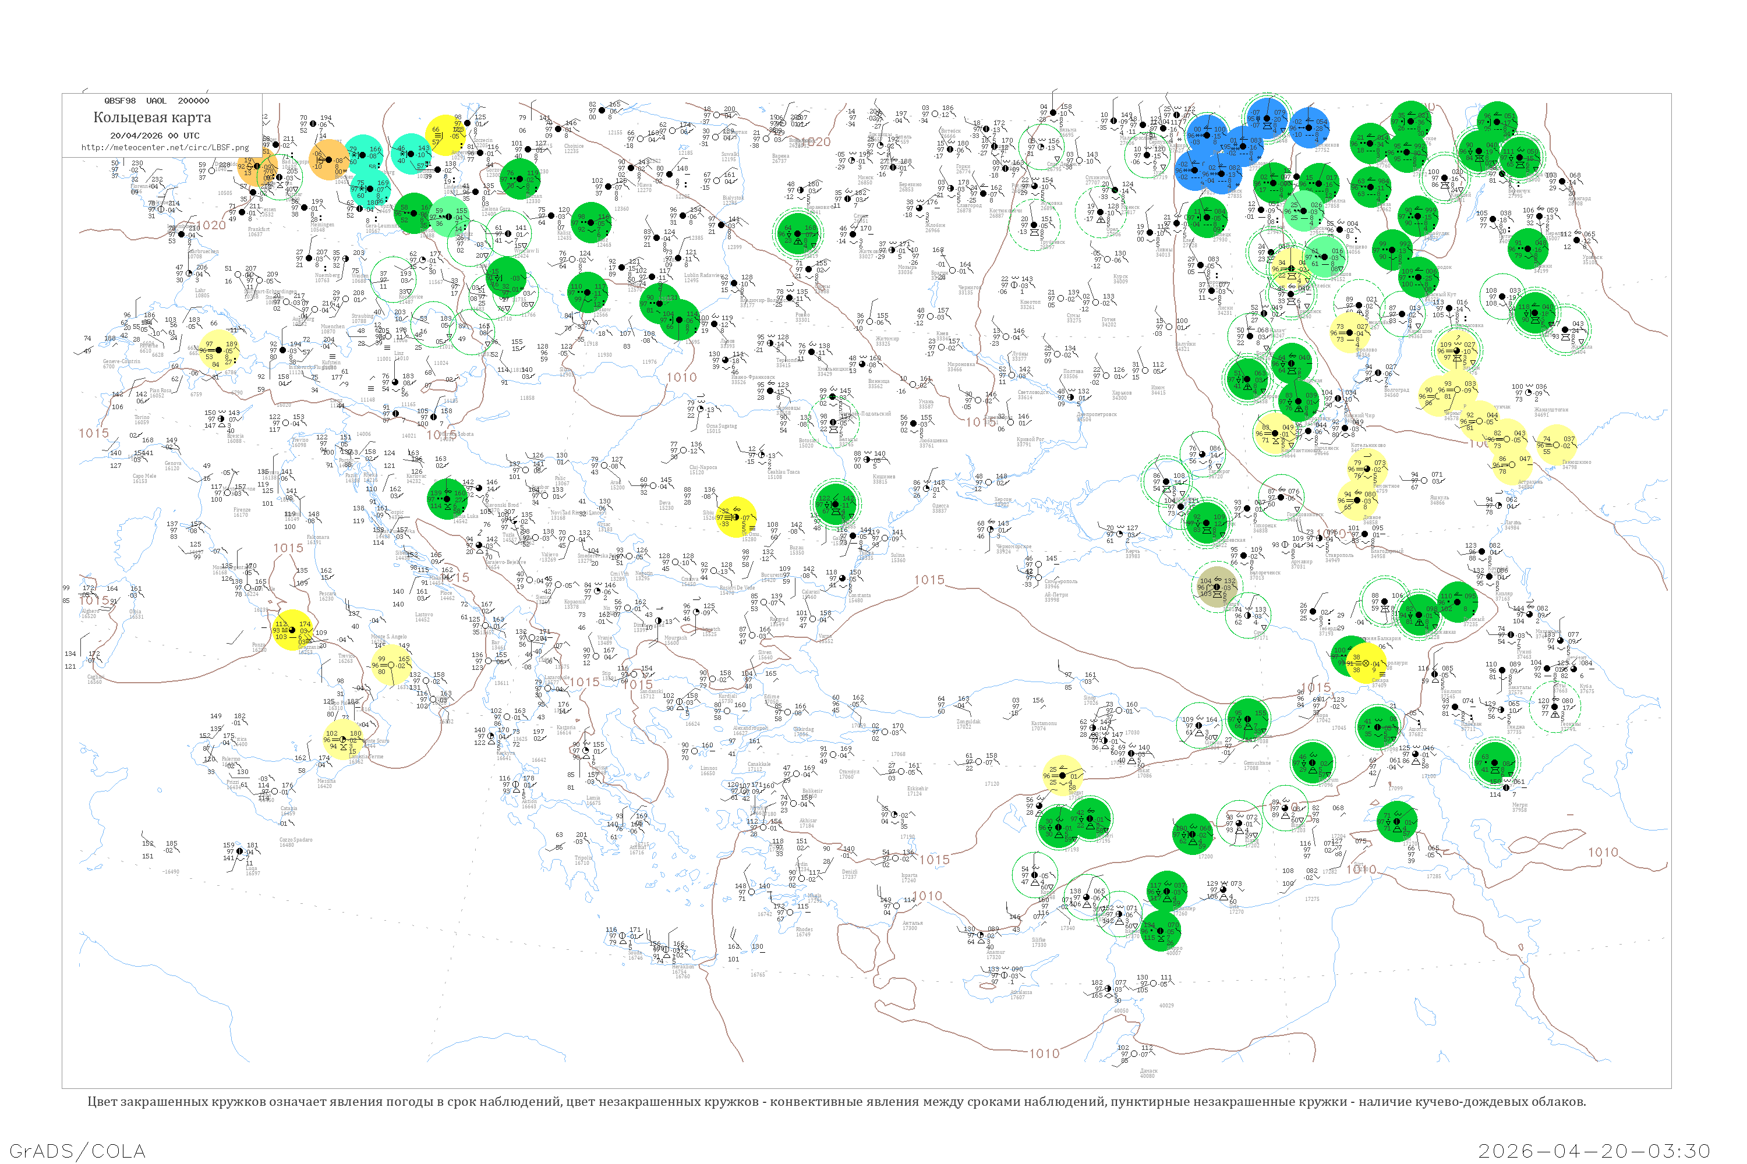The image size is (1747, 1164).
Task: Click the GrADS/COLA credit label
Action: pyautogui.click(x=77, y=1151)
